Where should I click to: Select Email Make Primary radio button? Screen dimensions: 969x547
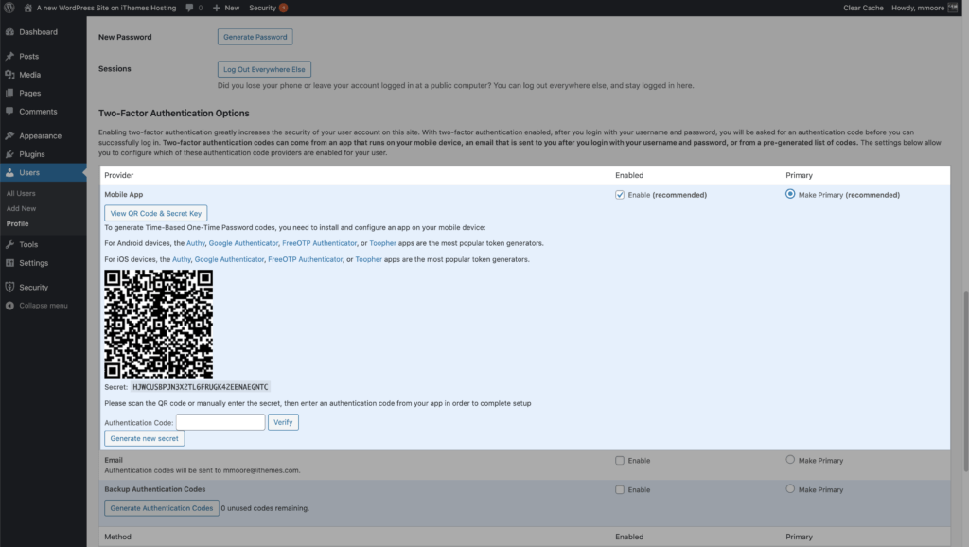[790, 460]
